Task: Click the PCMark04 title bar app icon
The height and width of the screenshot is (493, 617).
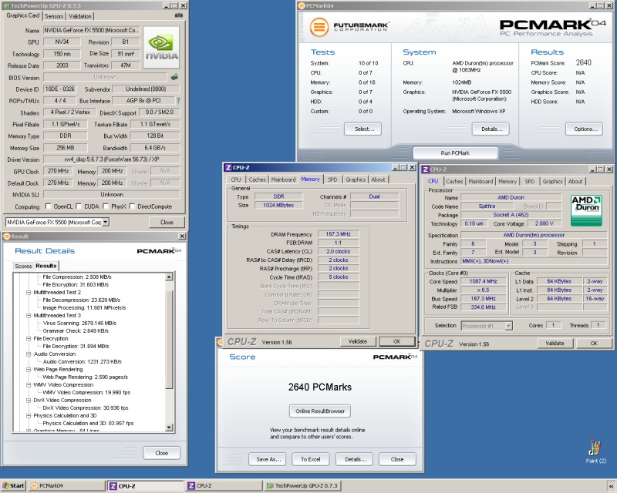Action: click(x=302, y=5)
